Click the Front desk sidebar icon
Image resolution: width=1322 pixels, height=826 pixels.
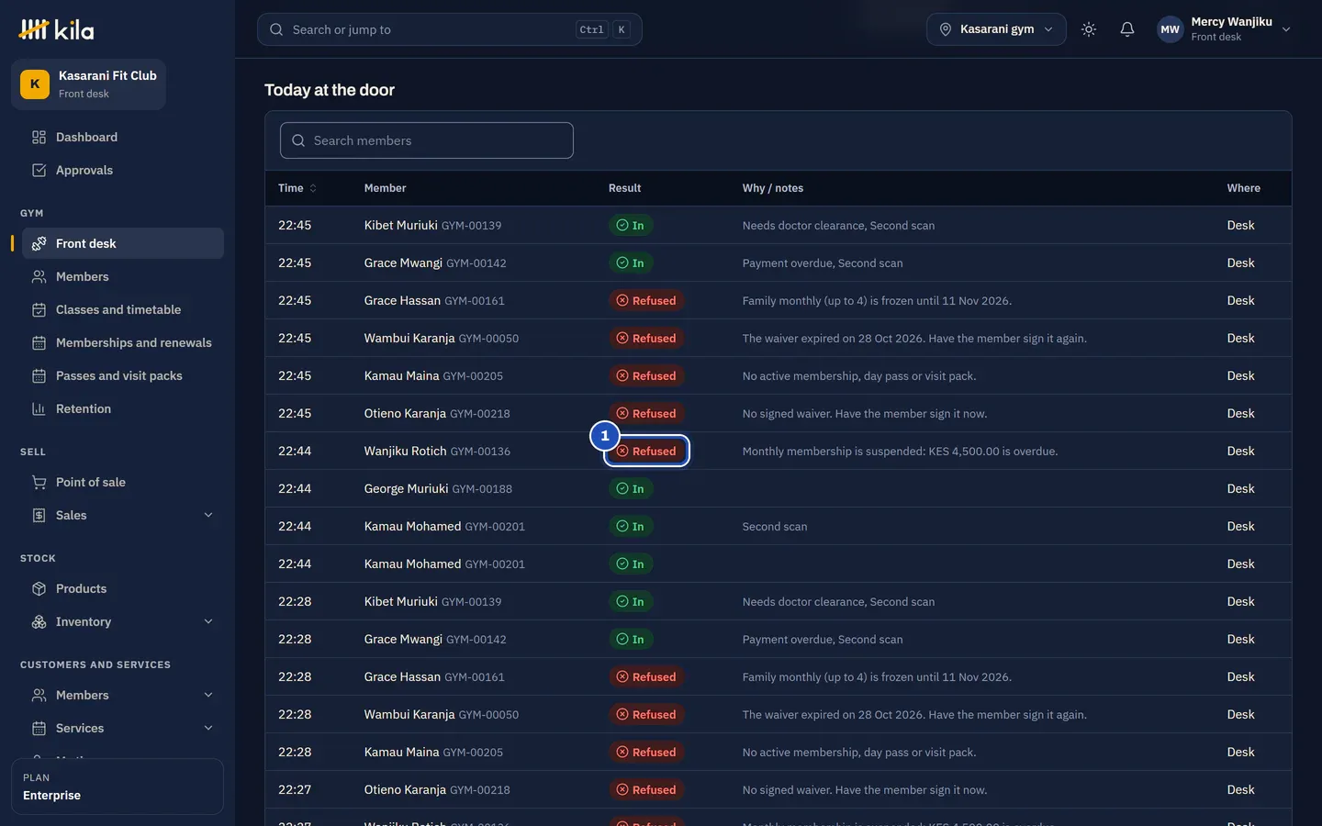pyautogui.click(x=39, y=244)
